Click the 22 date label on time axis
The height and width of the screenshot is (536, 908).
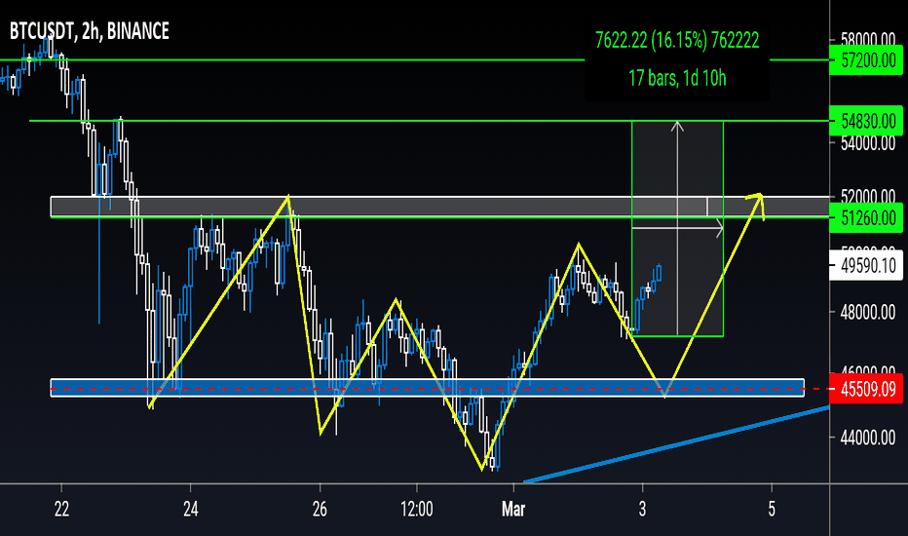61,510
